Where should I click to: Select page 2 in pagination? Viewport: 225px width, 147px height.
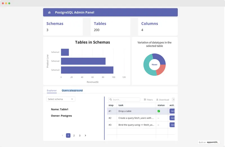click(74, 135)
